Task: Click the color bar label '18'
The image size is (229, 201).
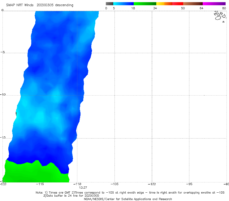Action: point(133,8)
